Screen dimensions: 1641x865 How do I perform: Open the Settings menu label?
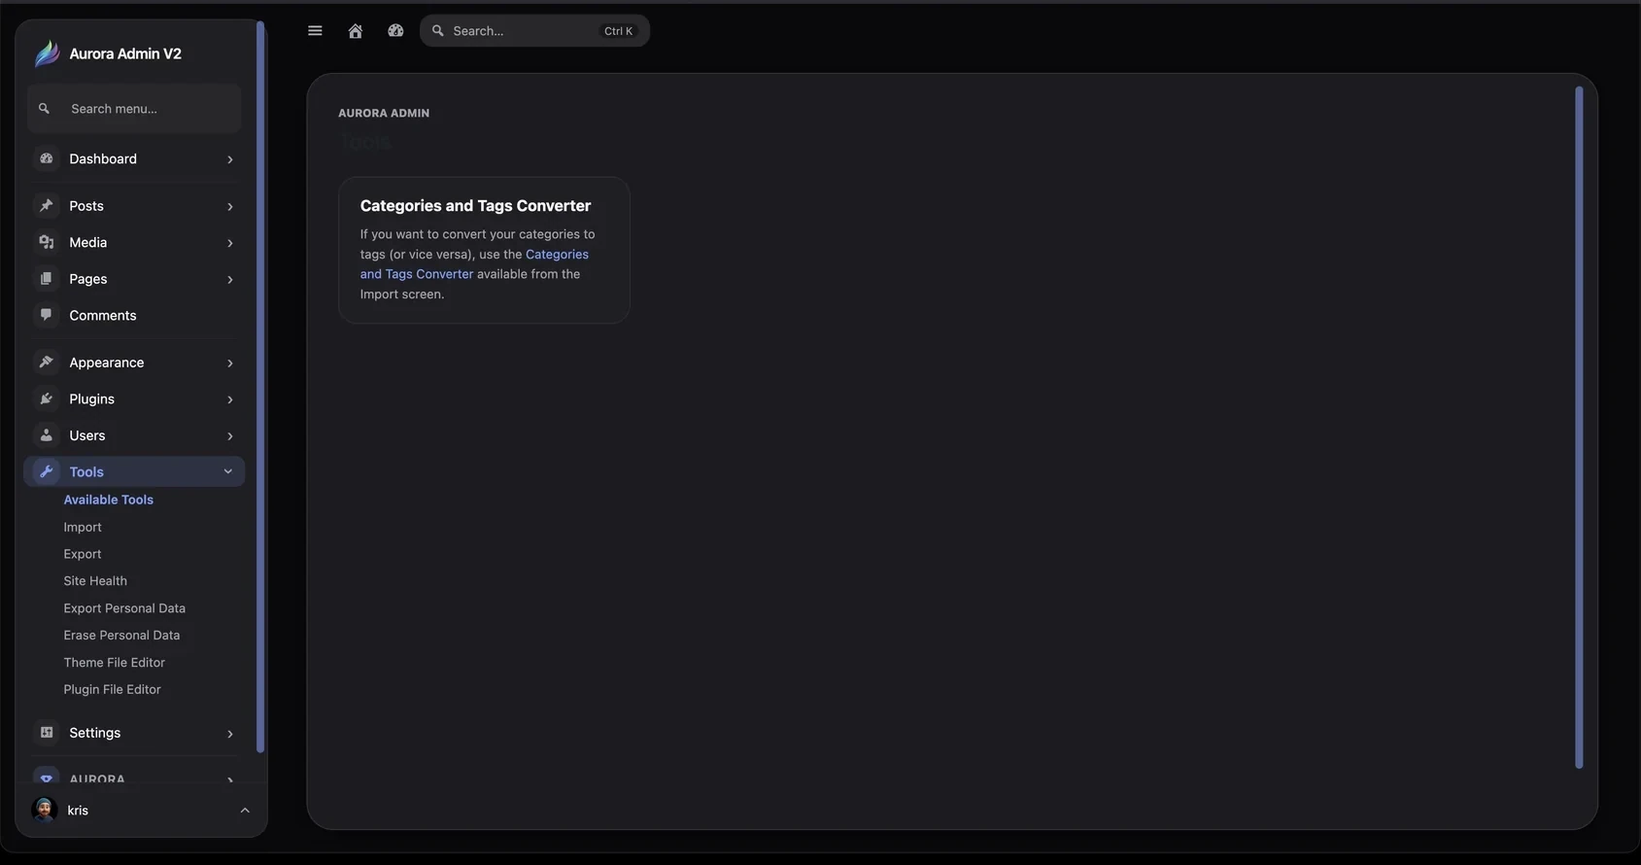95,733
